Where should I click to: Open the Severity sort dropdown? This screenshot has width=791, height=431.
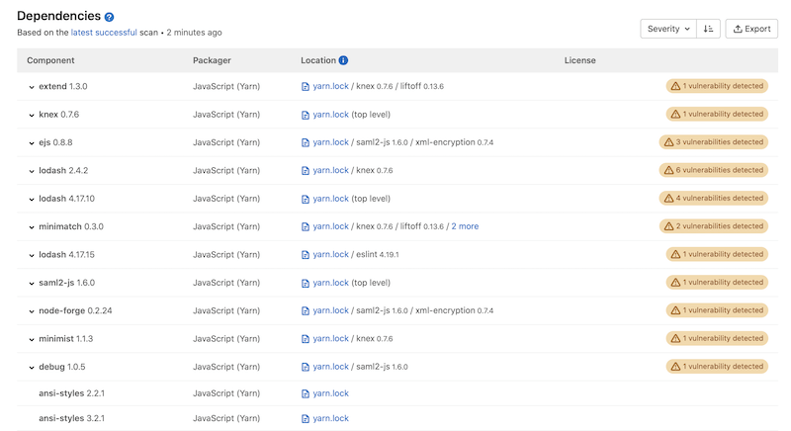[668, 29]
